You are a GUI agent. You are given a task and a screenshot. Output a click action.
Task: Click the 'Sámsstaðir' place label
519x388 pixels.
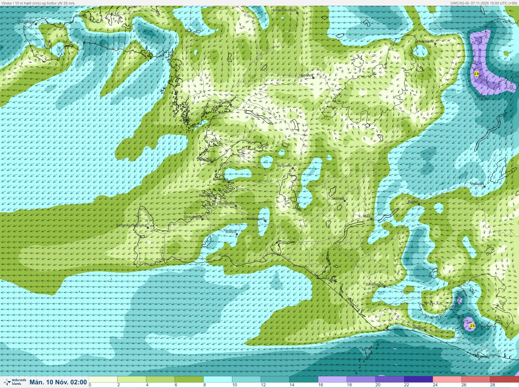coord(374,284)
